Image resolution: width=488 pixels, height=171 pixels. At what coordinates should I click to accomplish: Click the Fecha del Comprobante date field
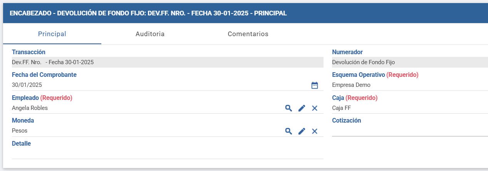coord(154,85)
